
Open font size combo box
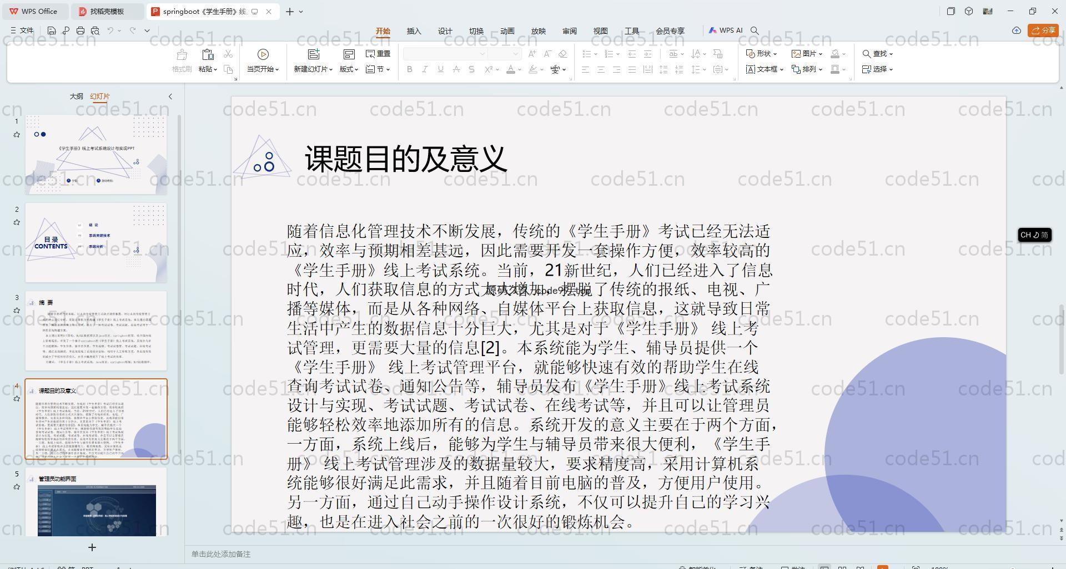[x=505, y=54]
